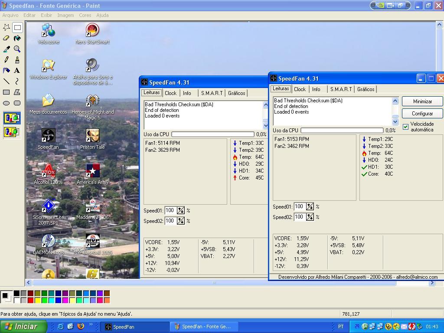Click Speed02 percentage field in front SpeedFan
The image size is (444, 333).
pos(300,217)
